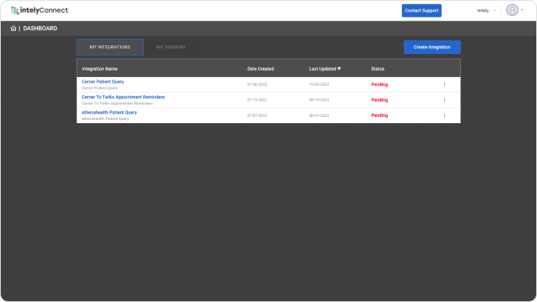Open three-dot menu for Cerner Patient Query

click(444, 85)
